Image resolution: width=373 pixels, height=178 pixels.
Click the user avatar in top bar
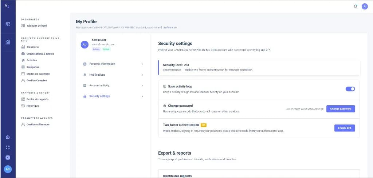coord(365,7)
